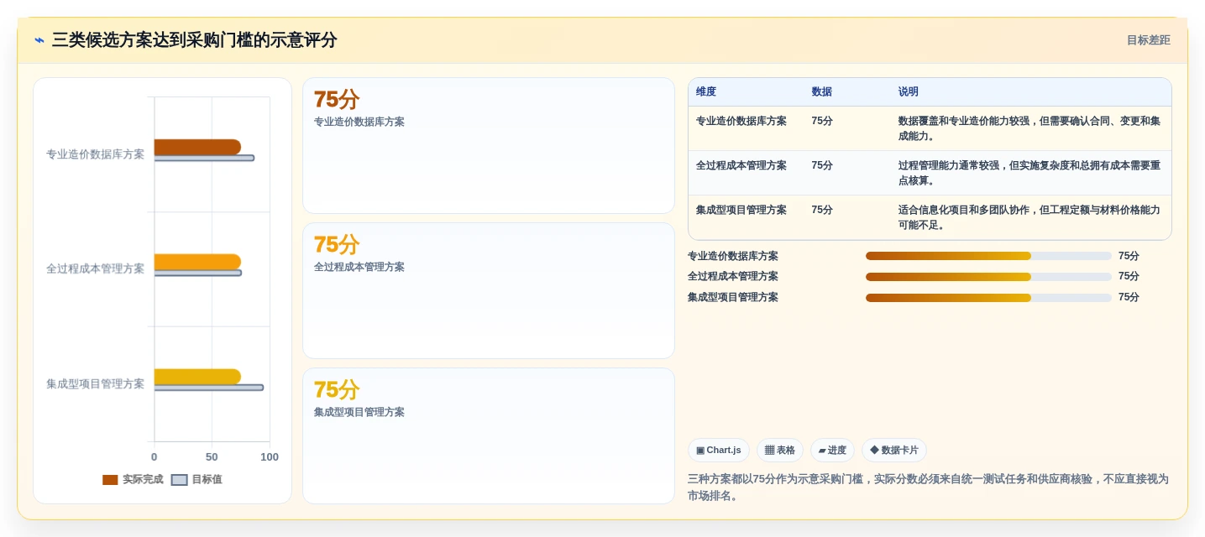The height and width of the screenshot is (537, 1205).
Task: Click 75分 score in 全过程成本管理方案 card
Action: pos(337,245)
